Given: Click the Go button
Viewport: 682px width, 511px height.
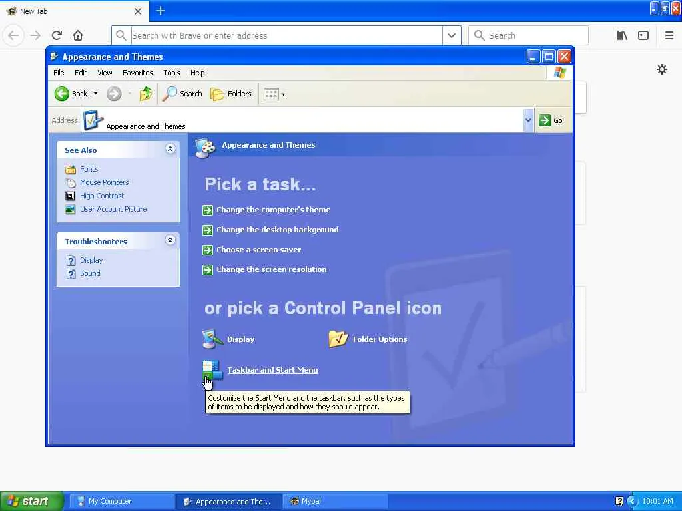Looking at the screenshot, I should 551,120.
